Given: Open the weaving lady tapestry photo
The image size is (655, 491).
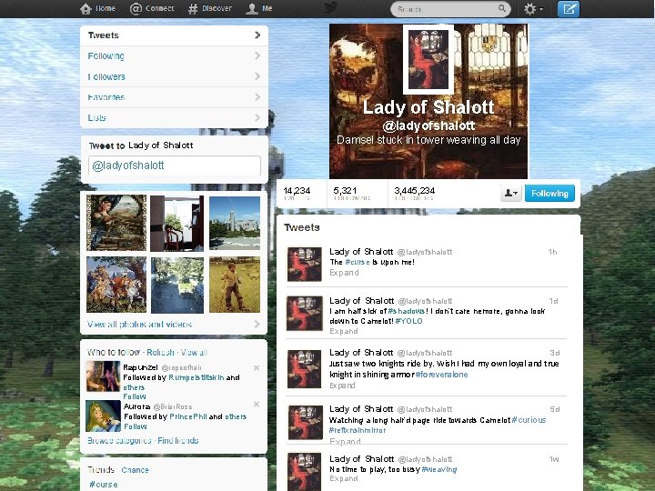Looking at the screenshot, I should [116, 223].
